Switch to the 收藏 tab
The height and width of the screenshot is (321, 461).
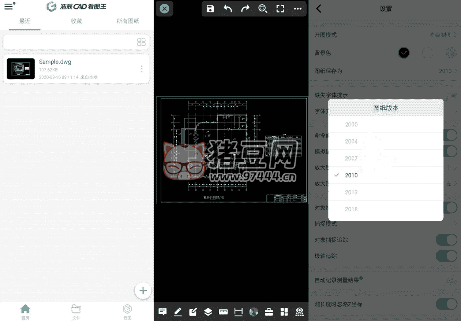[76, 21]
